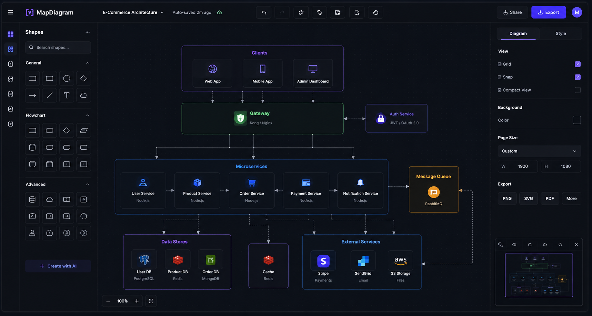The height and width of the screenshot is (316, 592).
Task: Open the Shapes panel more options
Action: point(88,32)
